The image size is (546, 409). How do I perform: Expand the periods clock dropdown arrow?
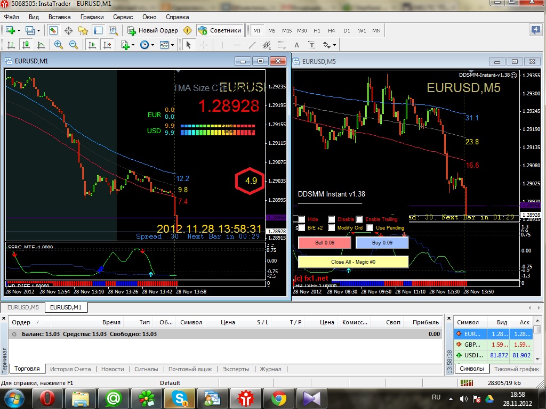click(152, 45)
